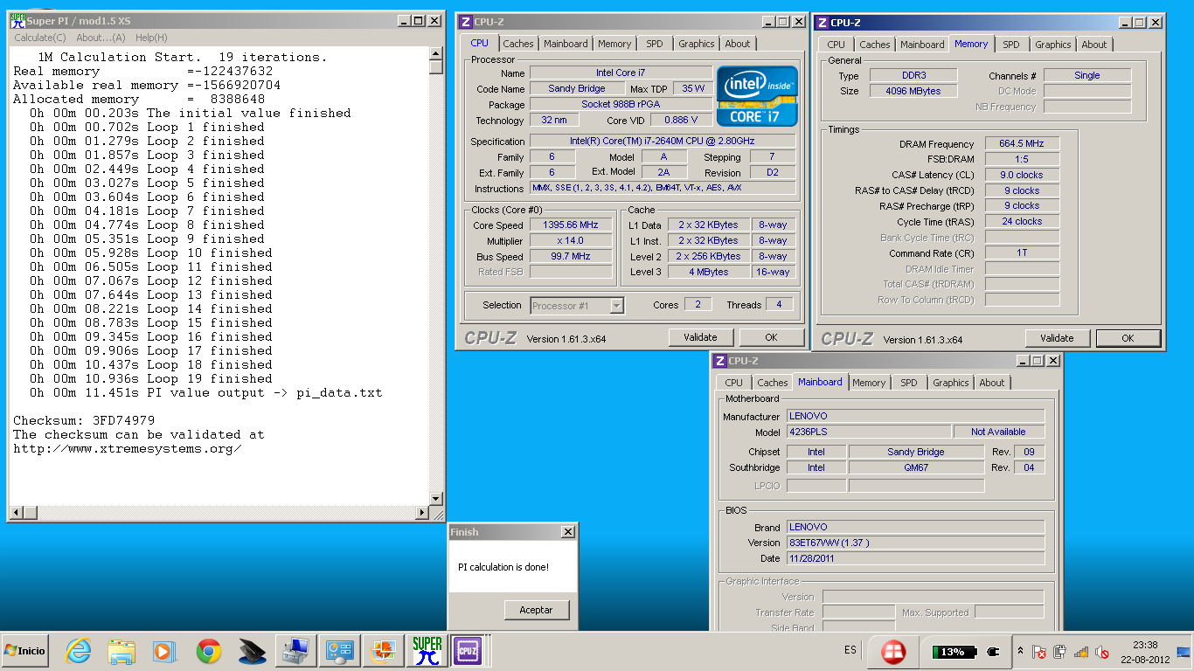This screenshot has height=671, width=1194.
Task: Click the Super PI horizontal scrollbar right arrow
Action: tap(423, 512)
